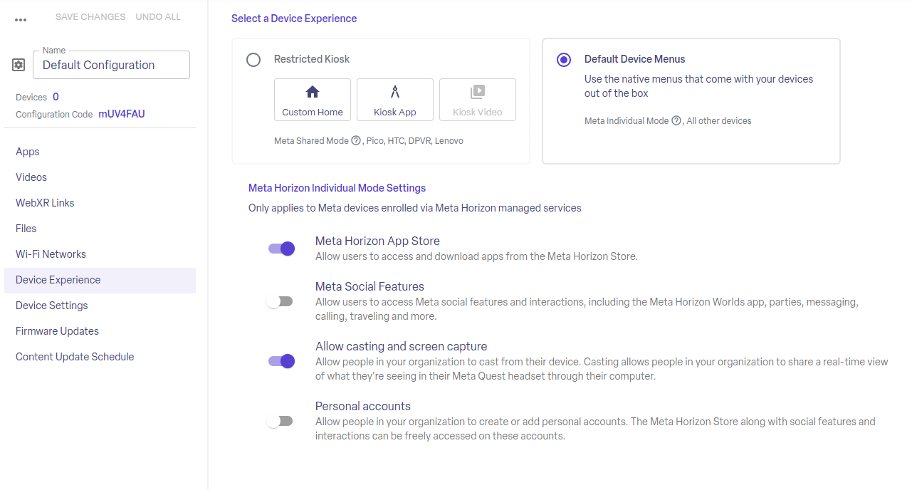Screen dimensions: 912x490
Task: Open the three-dot more options menu
Action: [21, 20]
